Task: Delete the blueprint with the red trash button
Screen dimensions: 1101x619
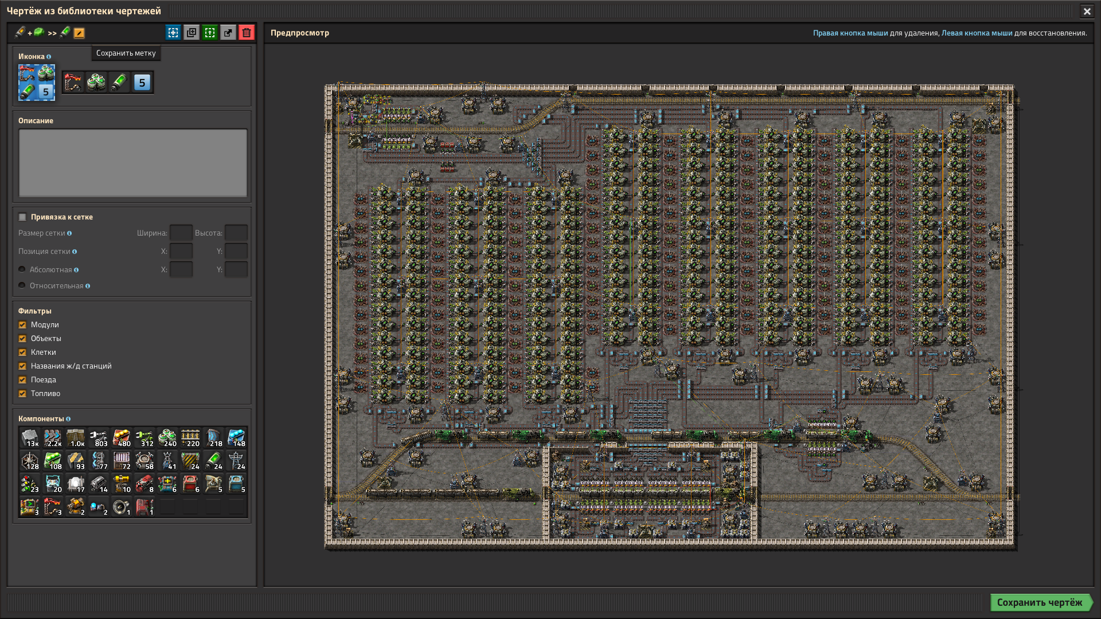Action: click(x=247, y=33)
